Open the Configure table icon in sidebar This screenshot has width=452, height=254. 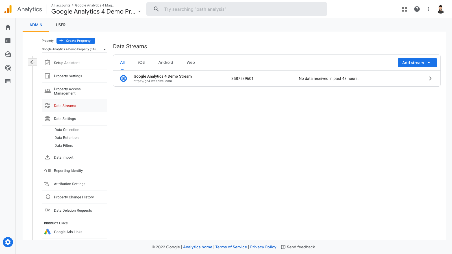point(8,81)
